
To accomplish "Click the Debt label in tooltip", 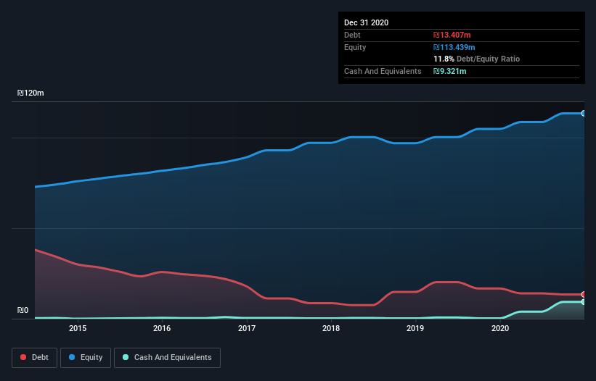I will [x=352, y=35].
